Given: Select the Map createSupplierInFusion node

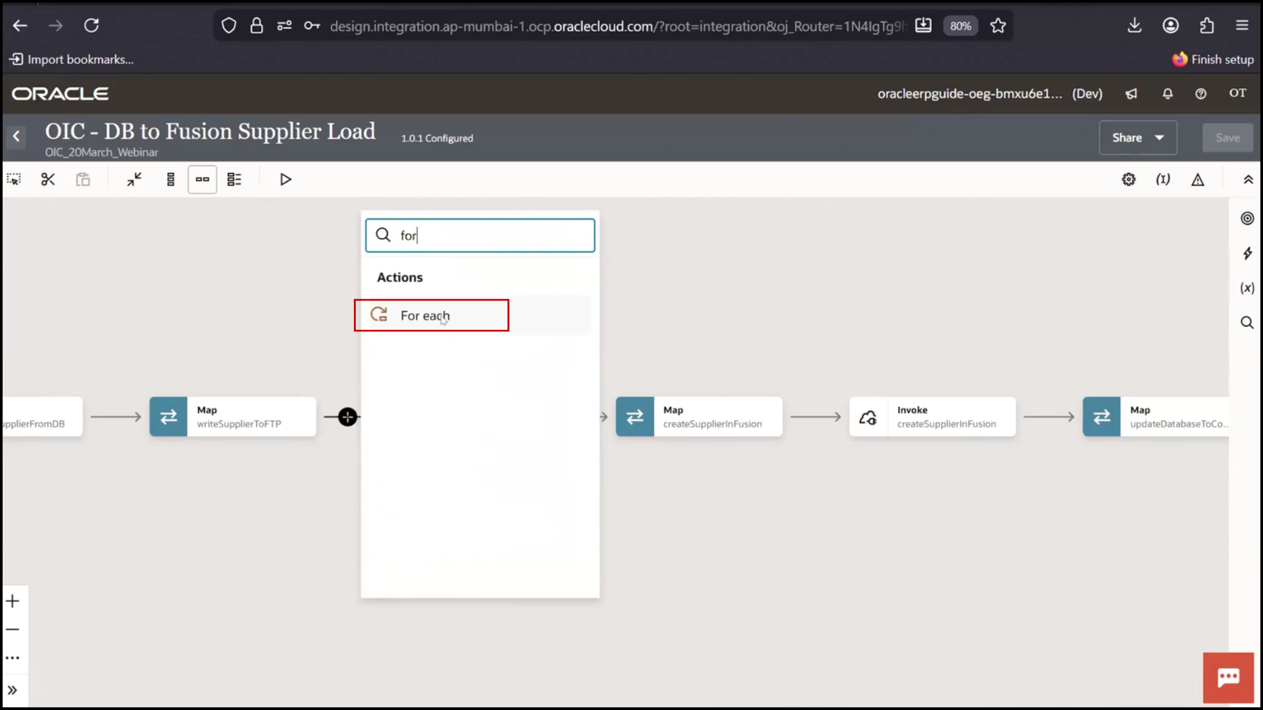Looking at the screenshot, I should pos(699,417).
